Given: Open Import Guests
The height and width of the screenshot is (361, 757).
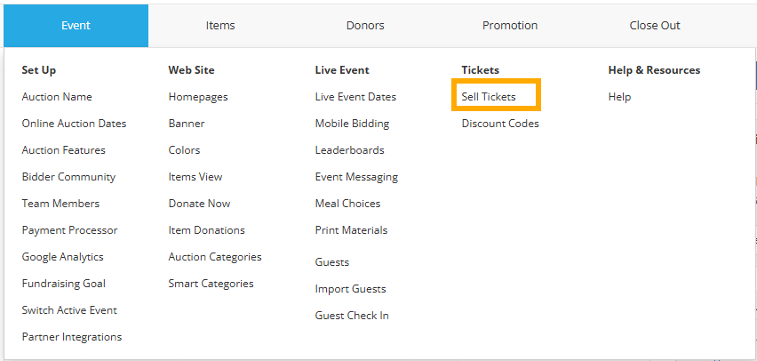Looking at the screenshot, I should (350, 289).
